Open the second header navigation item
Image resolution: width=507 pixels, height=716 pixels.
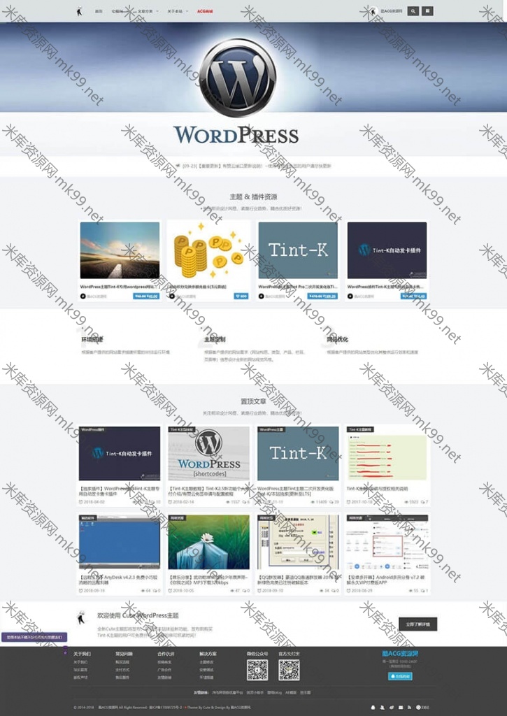pyautogui.click(x=117, y=11)
